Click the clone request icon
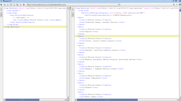This screenshot has height=102, width=181. pos(17,5)
